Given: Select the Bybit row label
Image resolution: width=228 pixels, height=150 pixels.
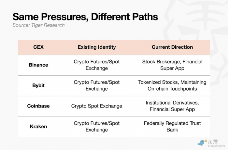Looking at the screenshot, I should 38,85.
